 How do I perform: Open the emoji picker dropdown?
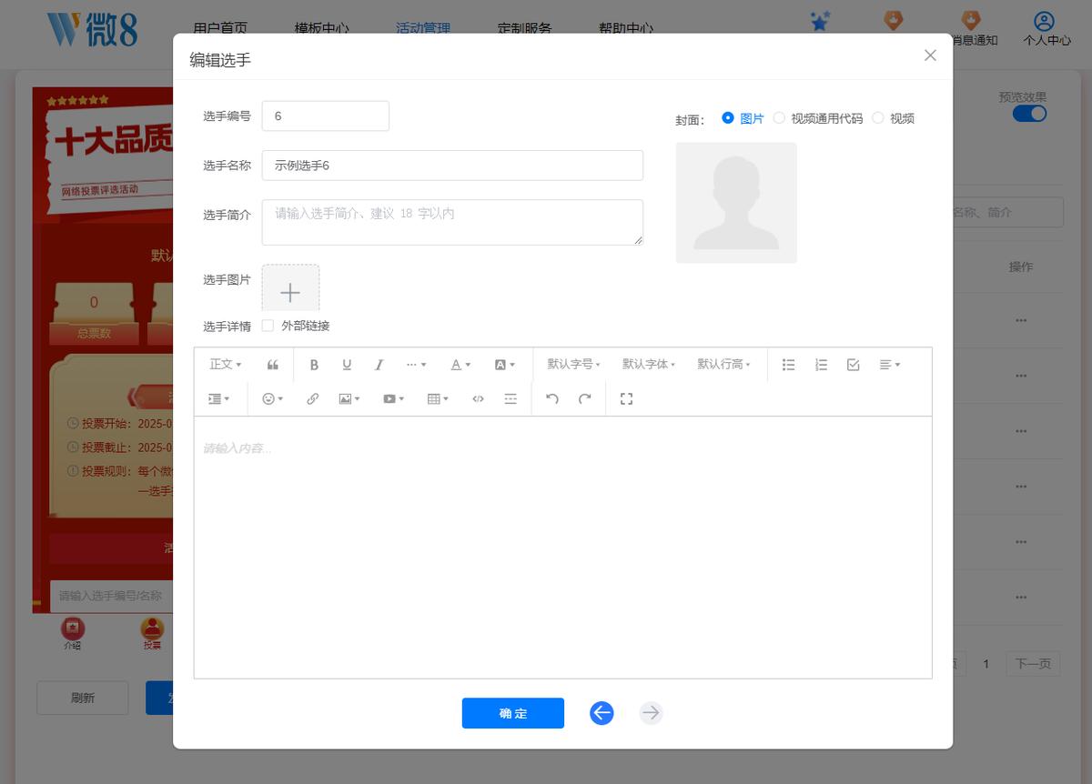273,398
